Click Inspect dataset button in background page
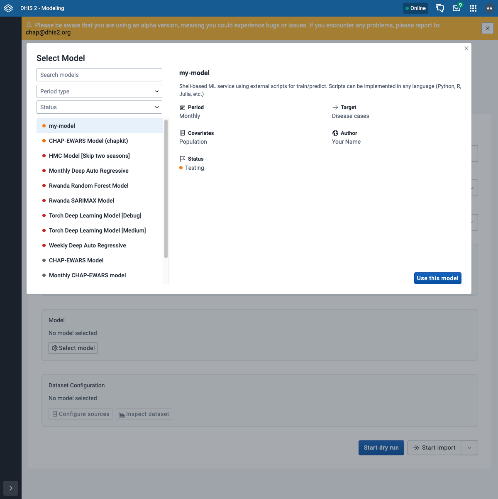 (144, 414)
